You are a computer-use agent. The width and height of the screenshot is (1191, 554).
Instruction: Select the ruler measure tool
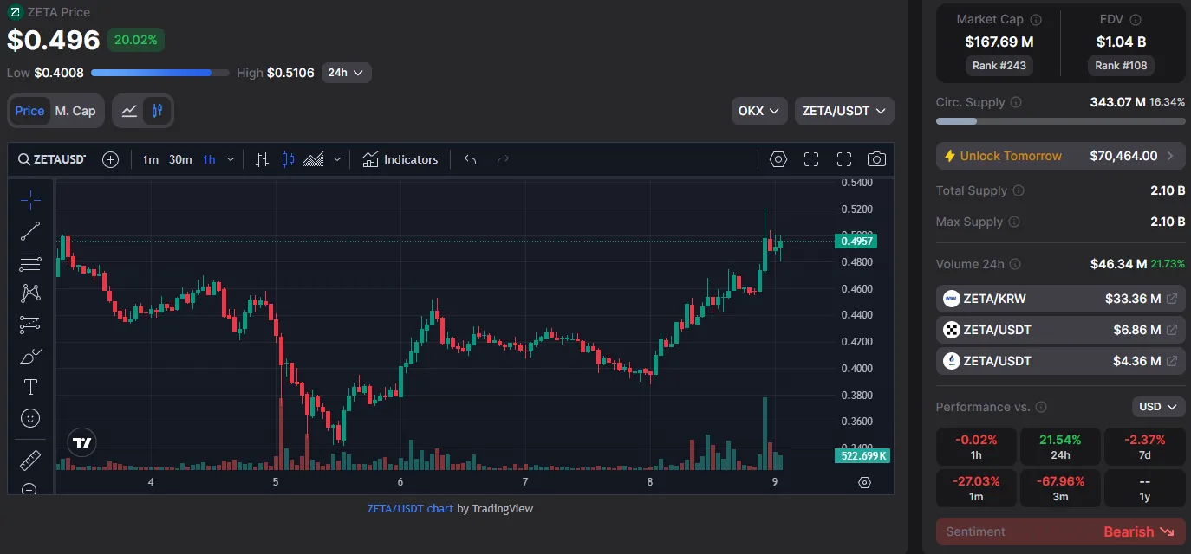30,460
